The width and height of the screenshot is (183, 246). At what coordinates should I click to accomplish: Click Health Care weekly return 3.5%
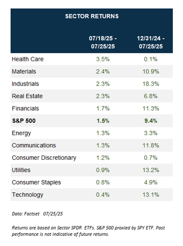point(103,59)
